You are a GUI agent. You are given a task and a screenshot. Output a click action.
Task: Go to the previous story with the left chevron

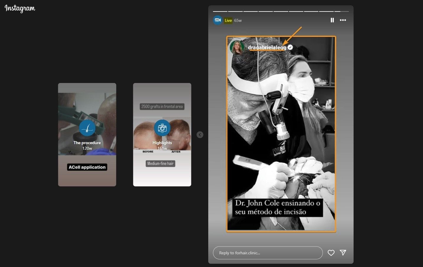pyautogui.click(x=200, y=134)
